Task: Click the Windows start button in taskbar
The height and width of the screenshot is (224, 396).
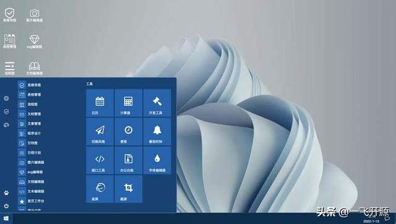Action: 6,218
